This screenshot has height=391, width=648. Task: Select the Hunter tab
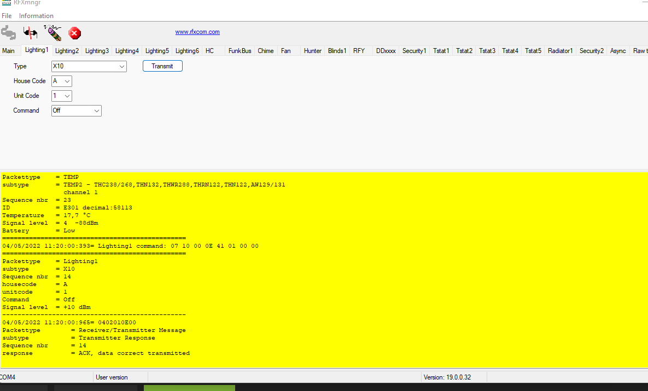tap(312, 51)
